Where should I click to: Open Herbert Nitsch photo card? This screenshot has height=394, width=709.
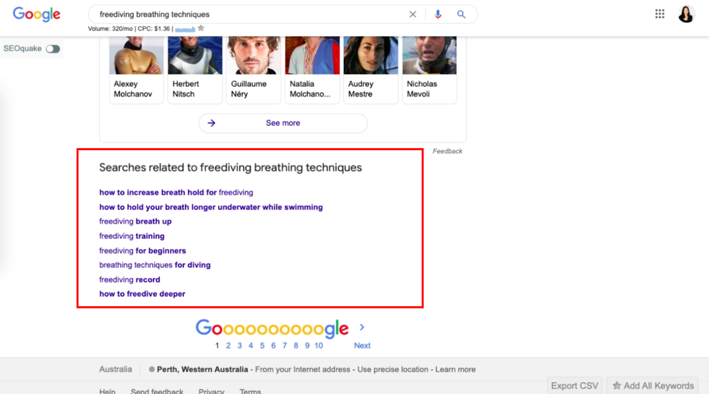[195, 70]
